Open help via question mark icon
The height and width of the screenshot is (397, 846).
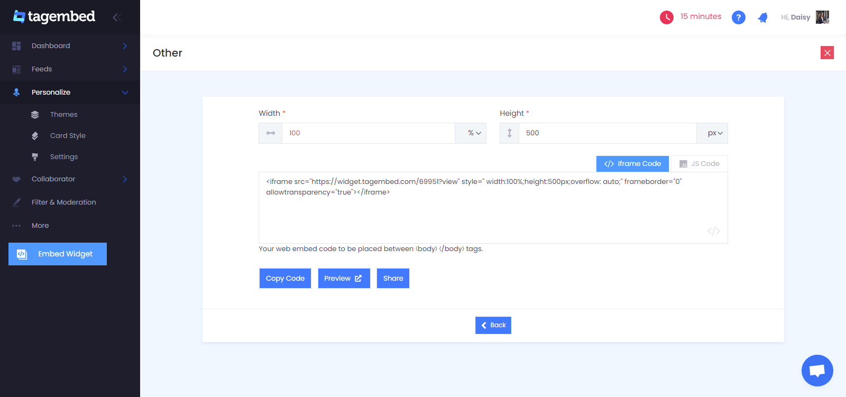tap(739, 17)
